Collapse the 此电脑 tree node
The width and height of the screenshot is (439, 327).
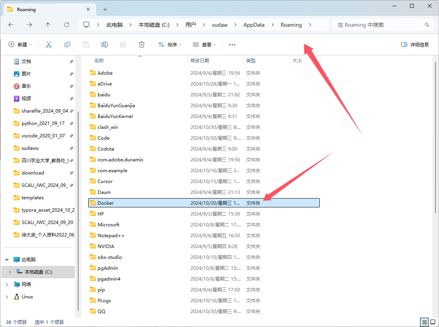coord(7,260)
